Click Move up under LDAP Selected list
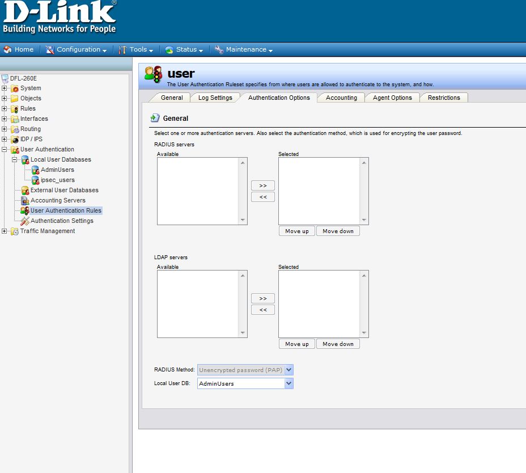526x473 pixels. click(297, 344)
